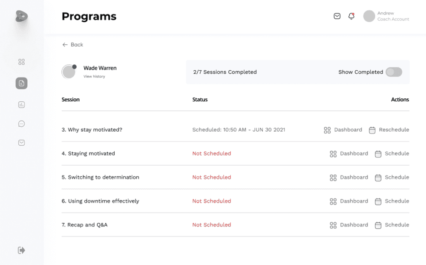This screenshot has width=426, height=265.
Task: Click the Actions column header
Action: click(400, 99)
